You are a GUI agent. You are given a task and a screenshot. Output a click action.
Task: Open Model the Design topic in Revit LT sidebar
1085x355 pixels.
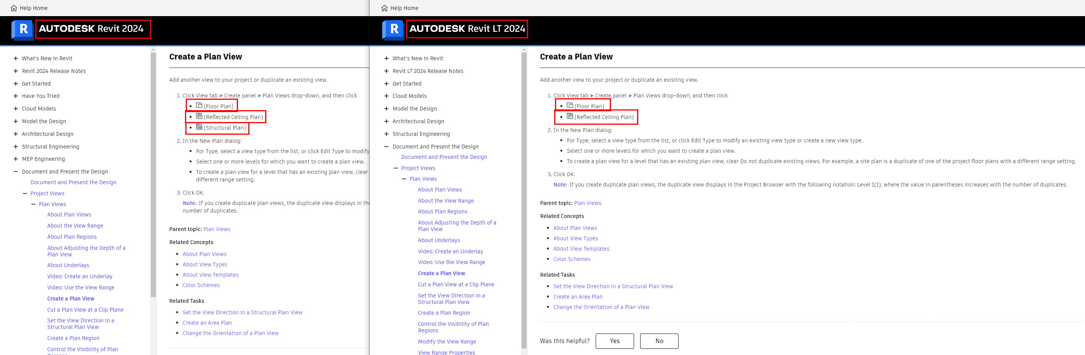[415, 109]
